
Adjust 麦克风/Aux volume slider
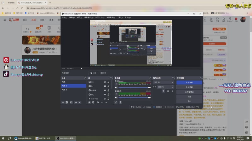pos(135,88)
